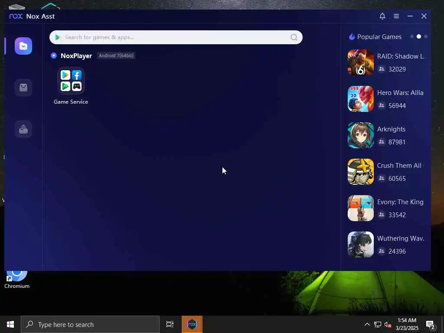Open Hero Wars: Alliance game thumbnail
Viewport: 444px width, 333px height.
click(x=360, y=99)
